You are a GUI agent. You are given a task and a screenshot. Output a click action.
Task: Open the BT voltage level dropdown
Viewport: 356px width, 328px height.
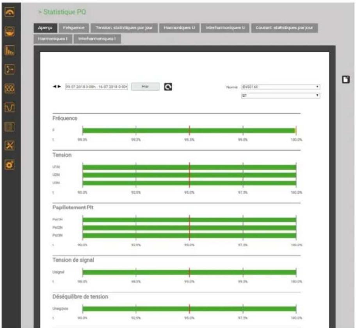[280, 95]
